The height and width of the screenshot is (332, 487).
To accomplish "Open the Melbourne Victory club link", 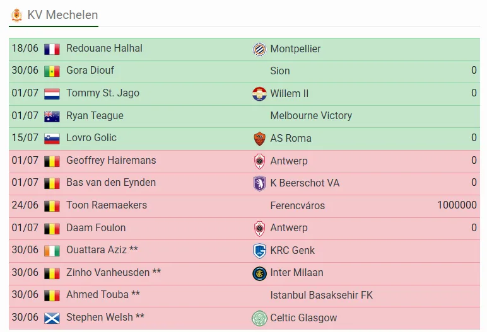I will (x=311, y=116).
